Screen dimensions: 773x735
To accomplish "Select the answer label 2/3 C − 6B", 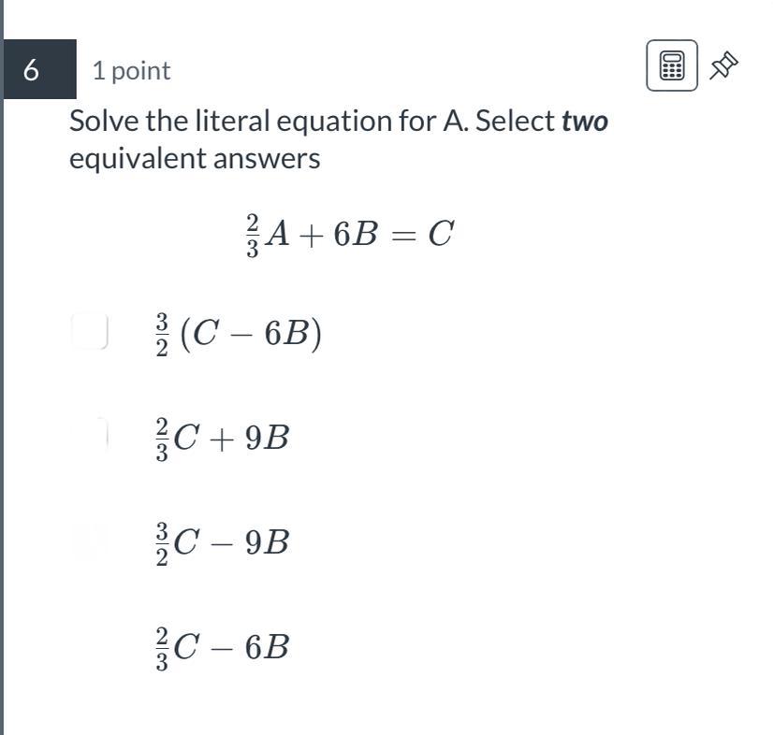I will pyautogui.click(x=222, y=647).
